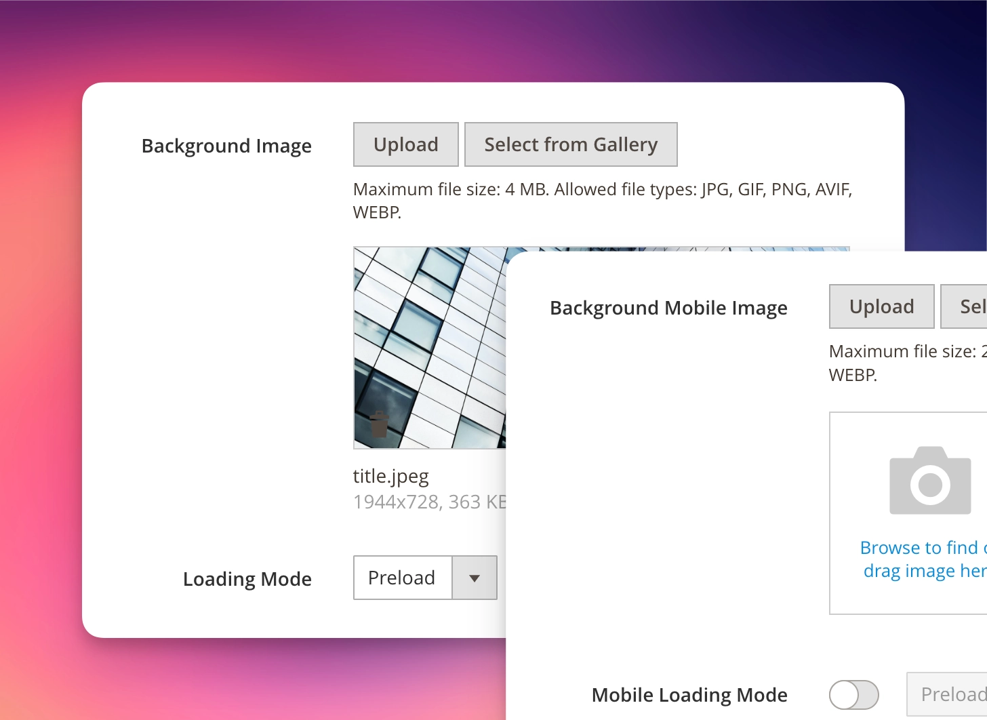
Task: Click the trash icon on title.jpeg thumbnail
Action: tap(379, 424)
